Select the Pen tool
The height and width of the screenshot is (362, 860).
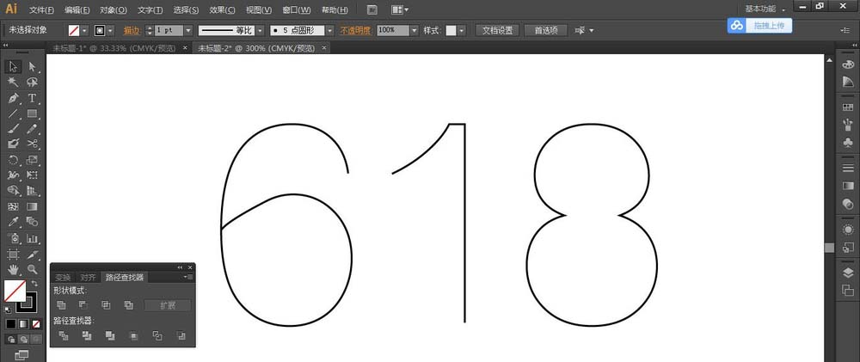[x=13, y=98]
